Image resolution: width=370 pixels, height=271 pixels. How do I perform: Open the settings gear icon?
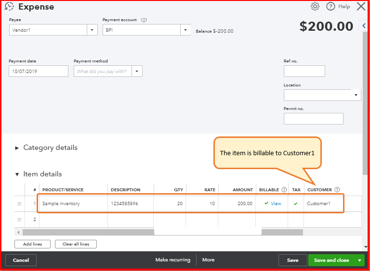(x=315, y=6)
